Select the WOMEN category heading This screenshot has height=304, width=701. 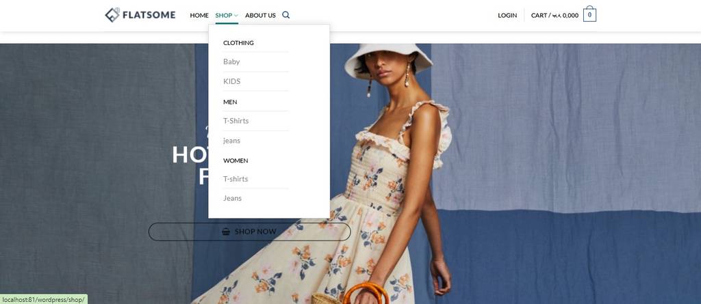[x=235, y=161]
